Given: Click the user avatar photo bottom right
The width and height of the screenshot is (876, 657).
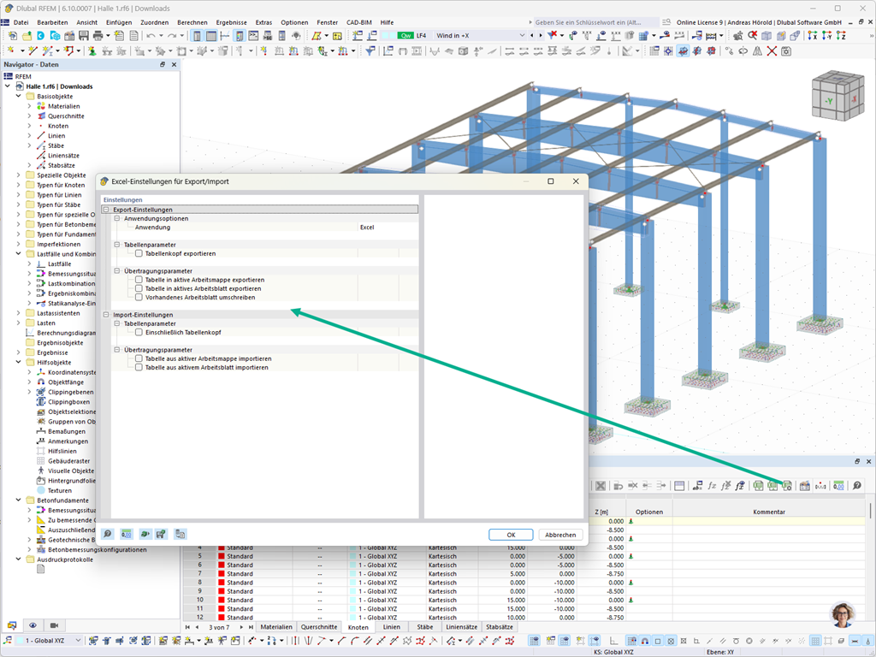Looking at the screenshot, I should [x=843, y=614].
